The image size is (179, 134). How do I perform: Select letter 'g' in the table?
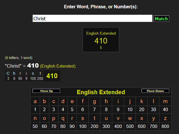(94, 101)
